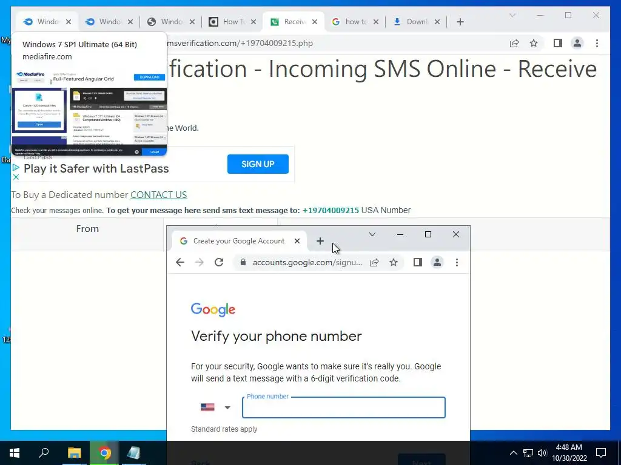Viewport: 621px width, 465px height.
Task: Click the +19704009215 number link
Action: pyautogui.click(x=331, y=210)
